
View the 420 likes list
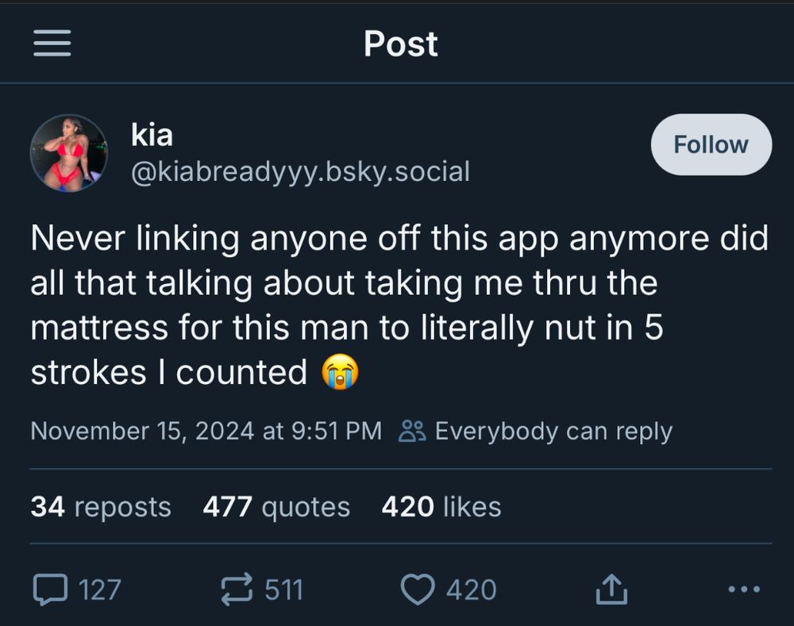441,507
